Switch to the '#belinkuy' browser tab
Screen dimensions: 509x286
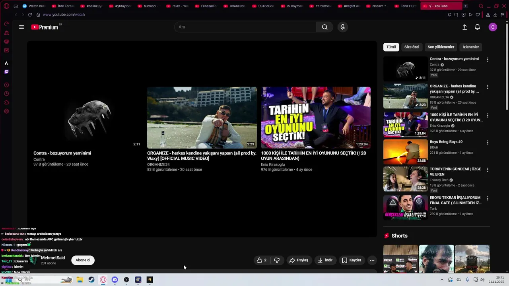tap(92, 6)
